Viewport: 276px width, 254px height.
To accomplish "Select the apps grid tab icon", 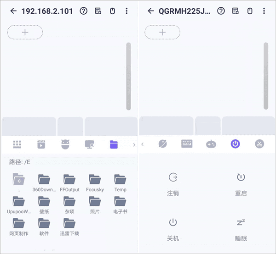I will pyautogui.click(x=17, y=144).
